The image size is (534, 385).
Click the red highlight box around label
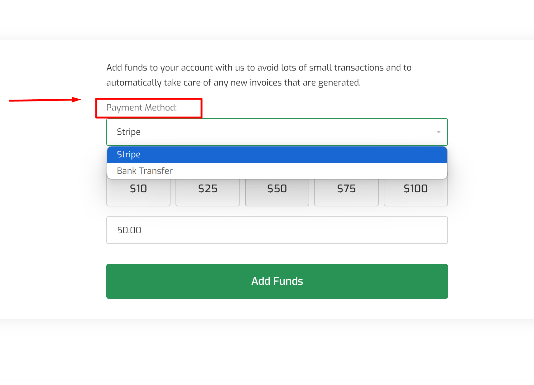point(149,108)
